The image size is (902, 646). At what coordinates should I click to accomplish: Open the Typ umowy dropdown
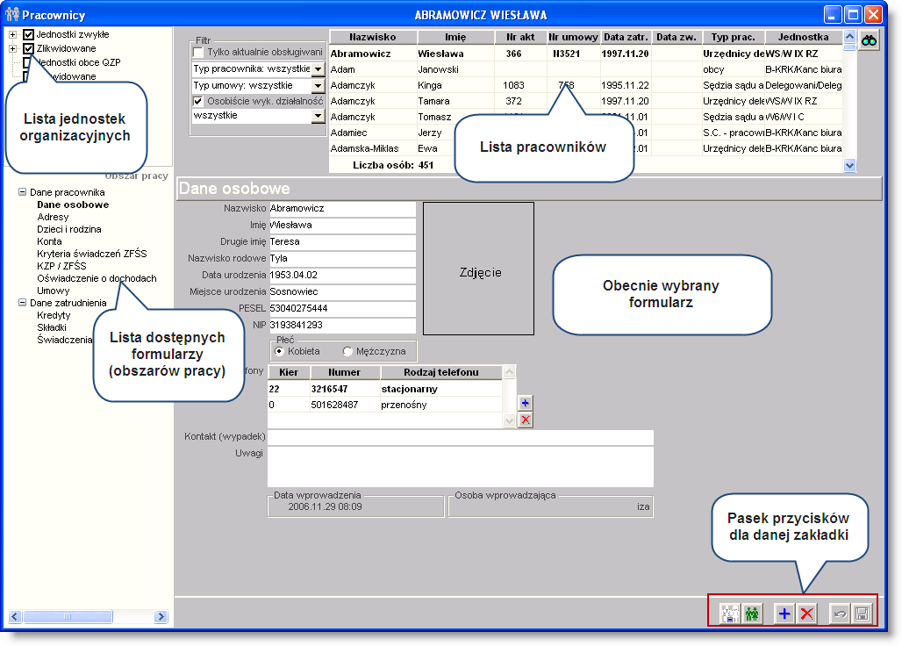[x=319, y=86]
